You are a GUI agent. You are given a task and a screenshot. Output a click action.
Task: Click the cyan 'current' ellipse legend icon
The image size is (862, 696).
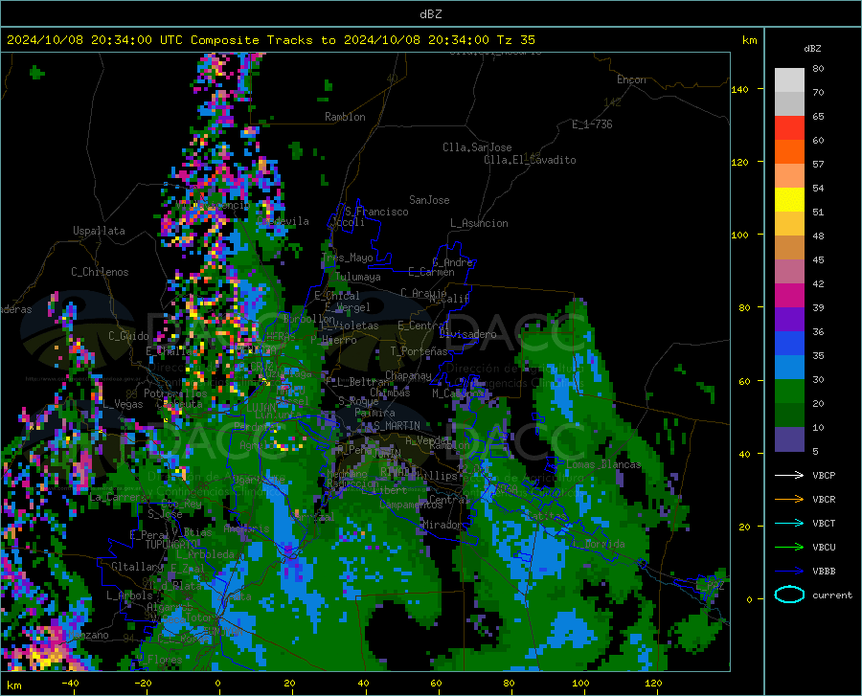(x=789, y=595)
